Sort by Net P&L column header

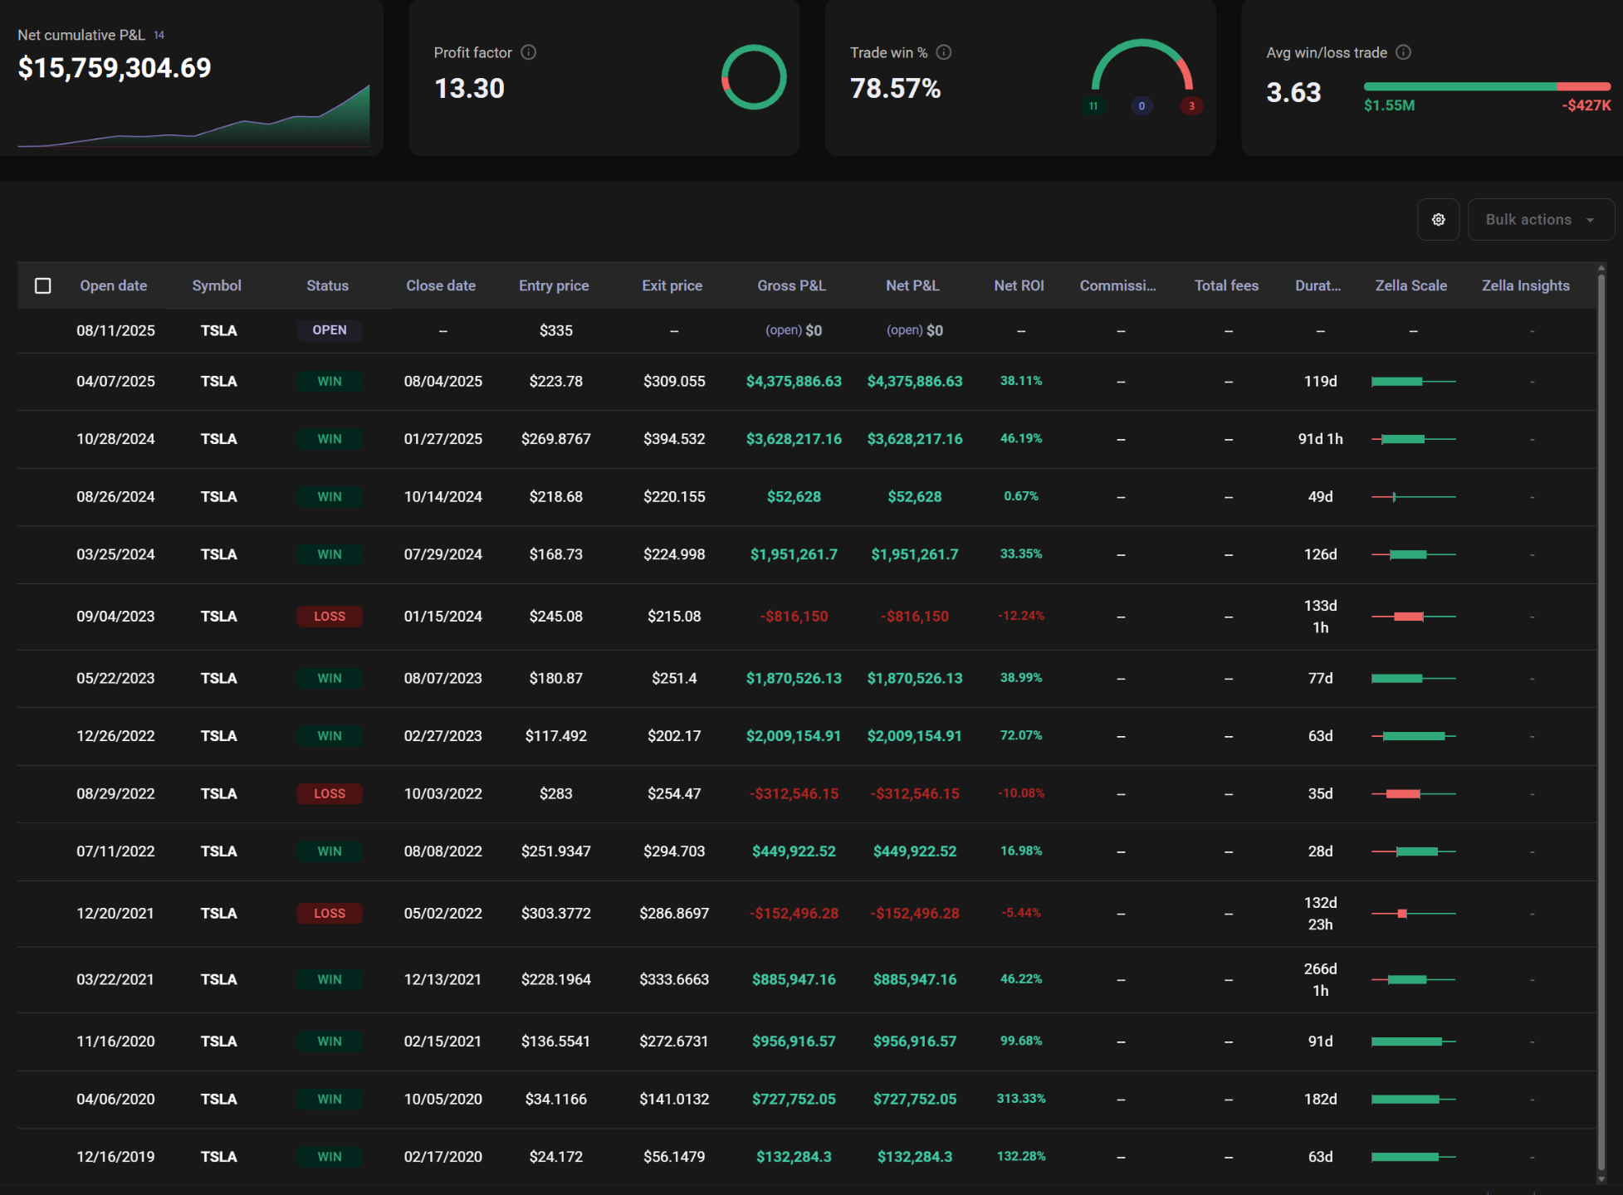912,285
